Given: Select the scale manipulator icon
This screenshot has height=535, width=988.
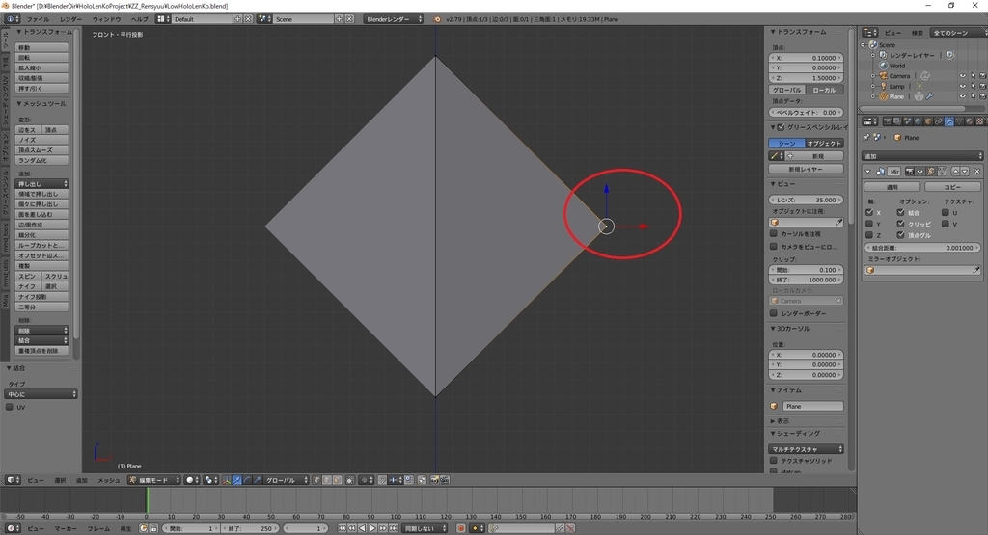Looking at the screenshot, I should pyautogui.click(x=257, y=480).
